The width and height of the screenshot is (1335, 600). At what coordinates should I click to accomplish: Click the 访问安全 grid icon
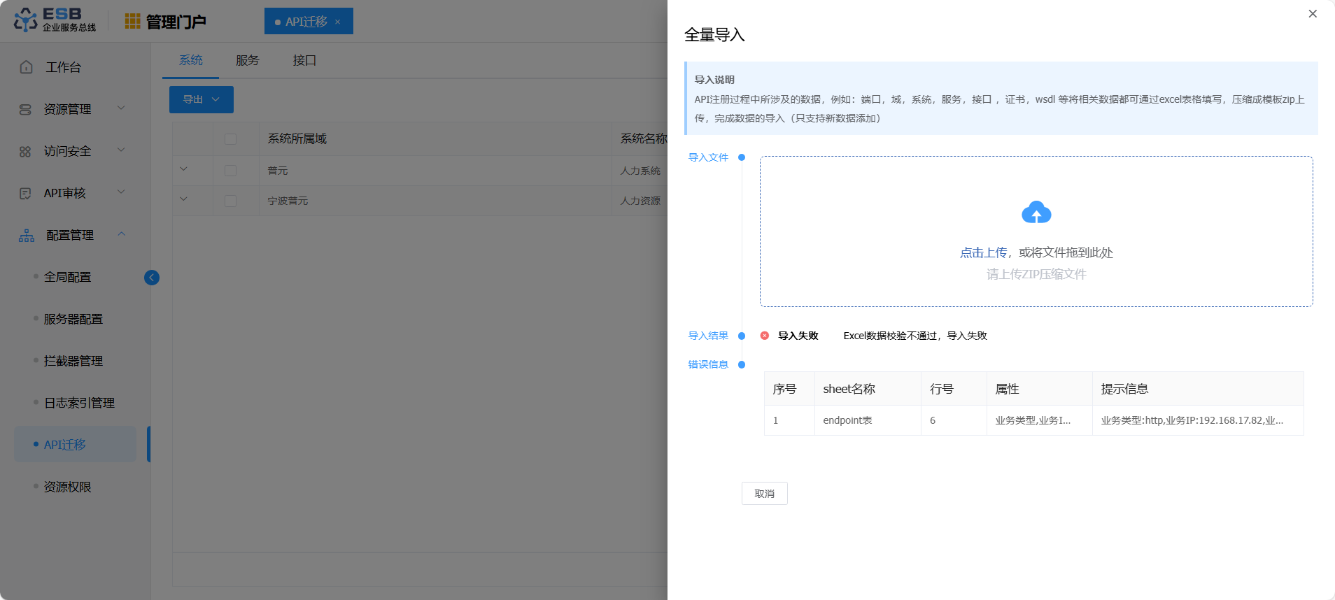point(25,152)
